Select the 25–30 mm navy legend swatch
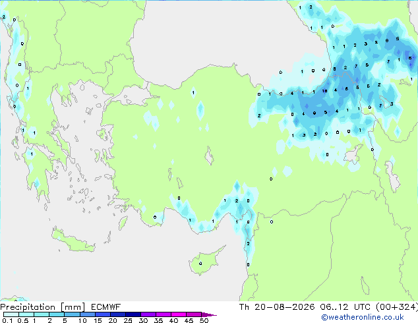418x323 pixels. 133,314
